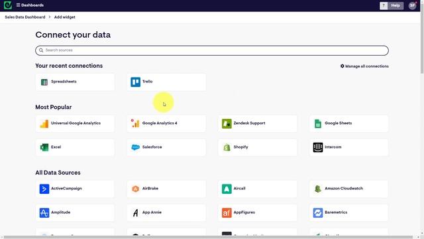
Task: Click the Google Sheets label
Action: click(339, 123)
